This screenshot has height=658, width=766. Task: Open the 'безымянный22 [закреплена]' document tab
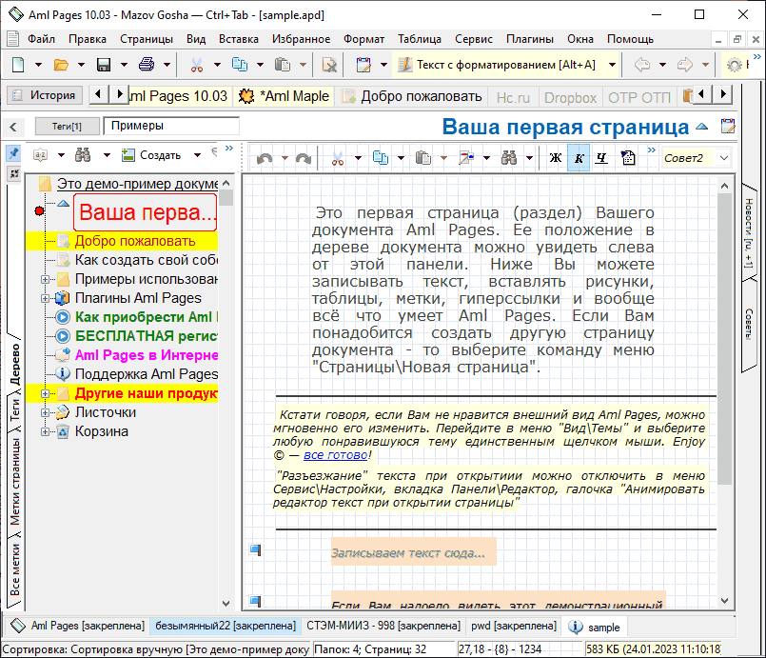[226, 626]
